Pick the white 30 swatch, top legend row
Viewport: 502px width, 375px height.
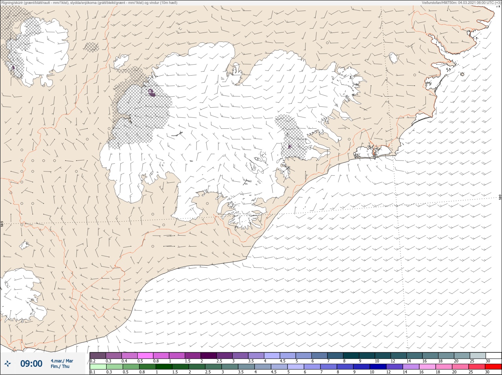[493, 355]
